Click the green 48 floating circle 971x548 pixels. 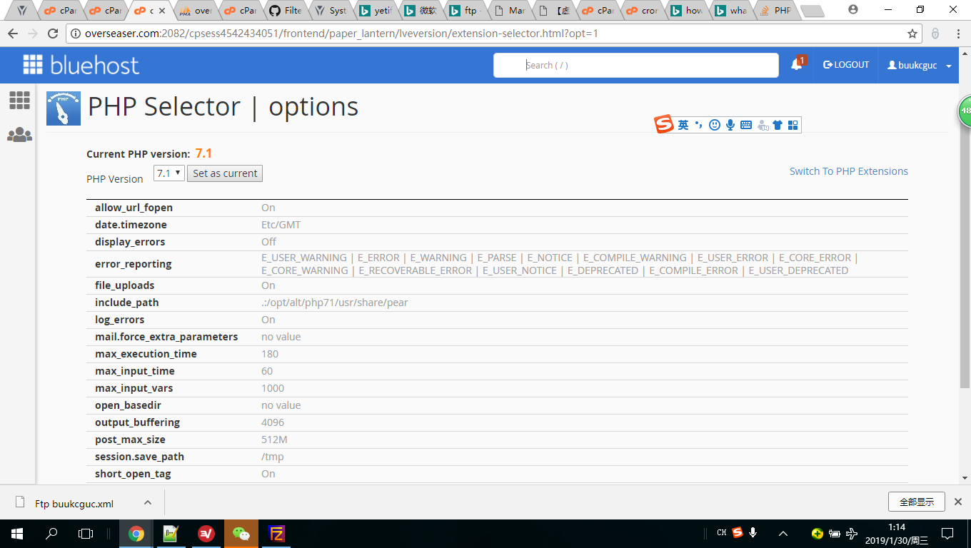click(x=965, y=111)
